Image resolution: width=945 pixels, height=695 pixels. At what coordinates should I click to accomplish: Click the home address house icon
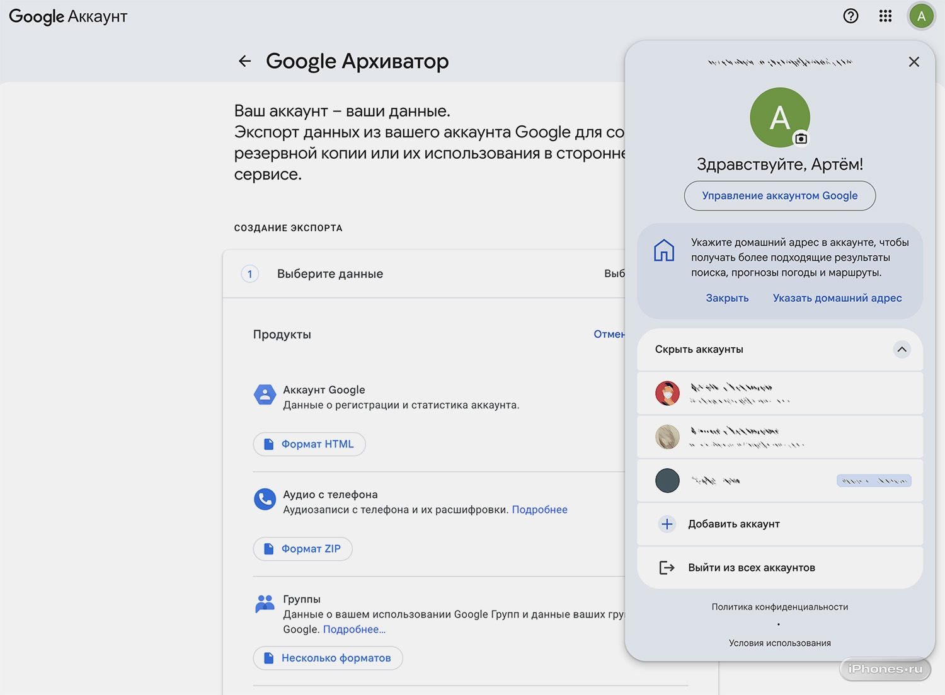tap(664, 250)
